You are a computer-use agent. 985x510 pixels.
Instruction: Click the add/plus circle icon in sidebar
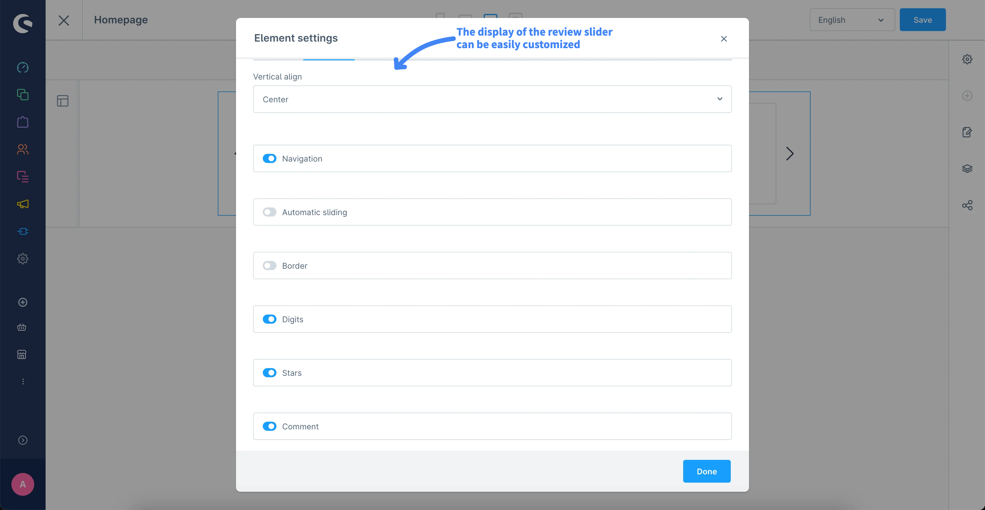coord(23,302)
